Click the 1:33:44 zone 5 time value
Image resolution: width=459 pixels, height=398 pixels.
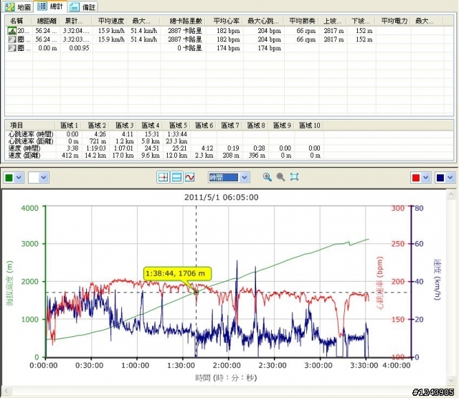(x=177, y=134)
